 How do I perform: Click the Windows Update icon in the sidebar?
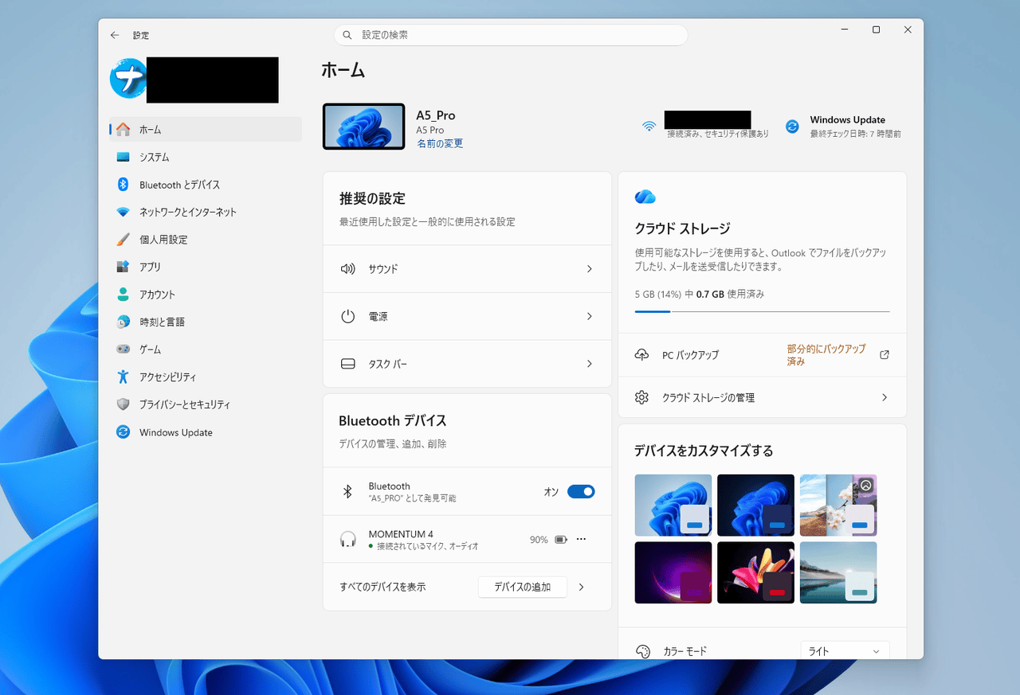(x=123, y=432)
